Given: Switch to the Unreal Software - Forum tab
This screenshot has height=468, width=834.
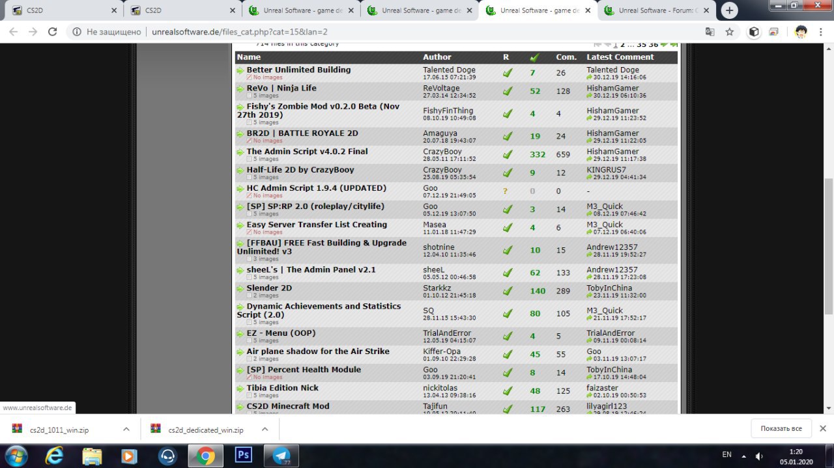Looking at the screenshot, I should coord(657,10).
